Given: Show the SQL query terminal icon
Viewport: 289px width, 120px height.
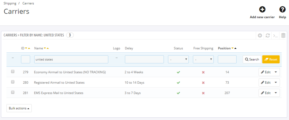Looking at the screenshot, I should click(x=275, y=35).
